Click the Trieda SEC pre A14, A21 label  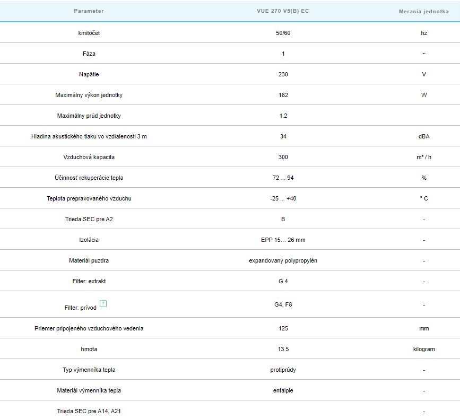click(89, 411)
